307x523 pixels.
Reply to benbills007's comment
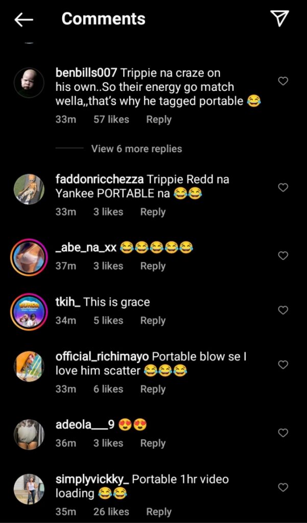pos(159,120)
